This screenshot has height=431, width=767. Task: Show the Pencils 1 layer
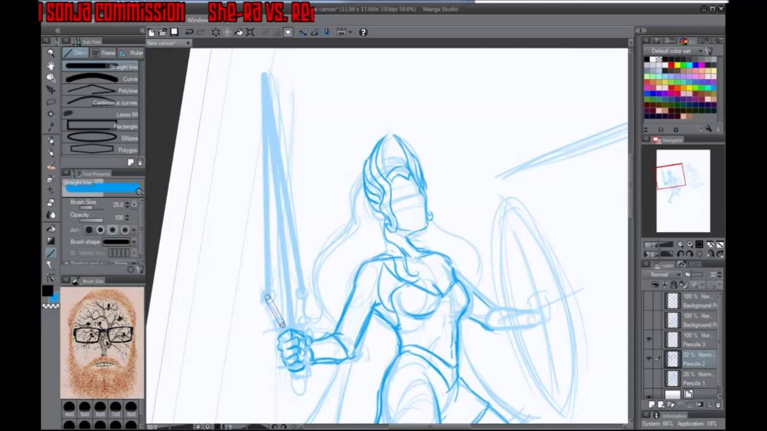(x=648, y=378)
